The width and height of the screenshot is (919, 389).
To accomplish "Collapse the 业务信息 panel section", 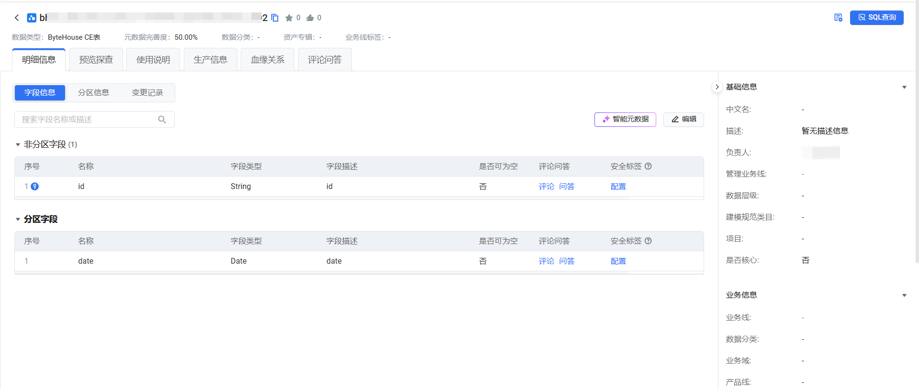I will click(x=904, y=295).
